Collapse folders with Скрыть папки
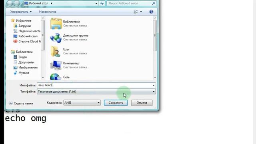 click(x=21, y=103)
